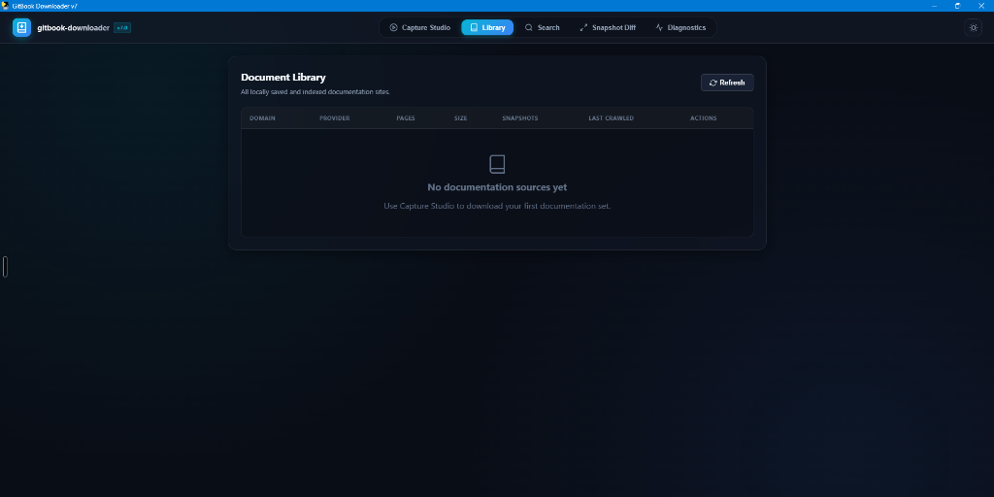Click the gitbook-downloader logo icon
Screen dimensions: 994x497
pos(21,27)
